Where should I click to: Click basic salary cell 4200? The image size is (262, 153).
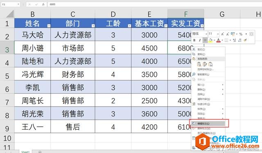tap(149, 127)
